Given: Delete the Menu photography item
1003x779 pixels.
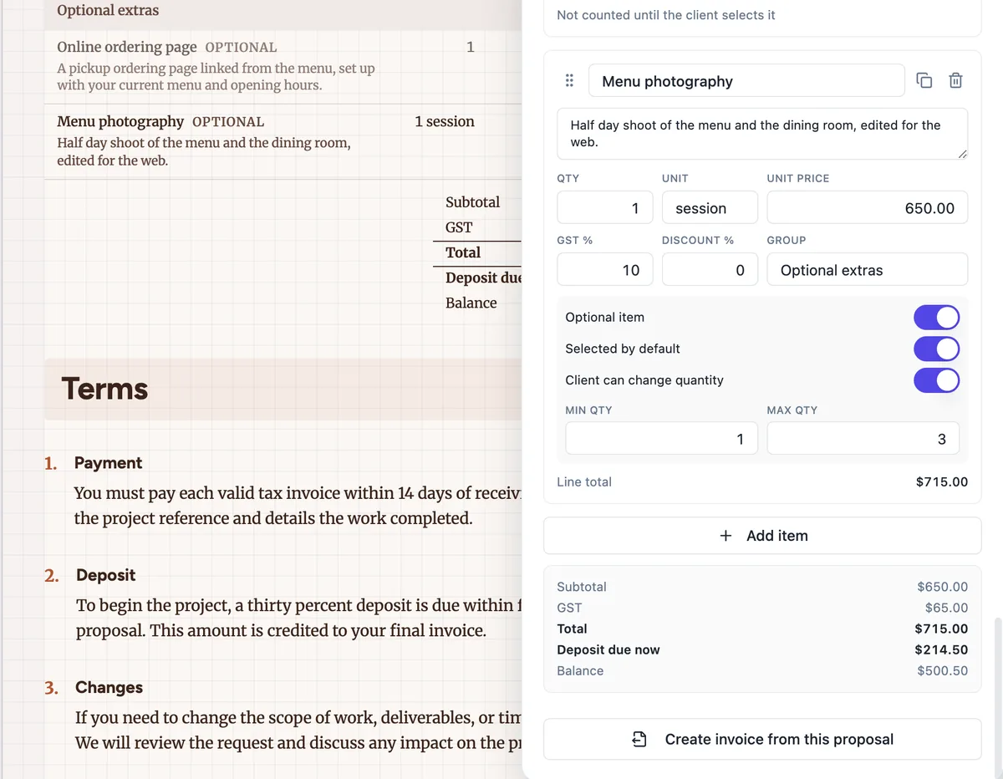Looking at the screenshot, I should click(955, 81).
